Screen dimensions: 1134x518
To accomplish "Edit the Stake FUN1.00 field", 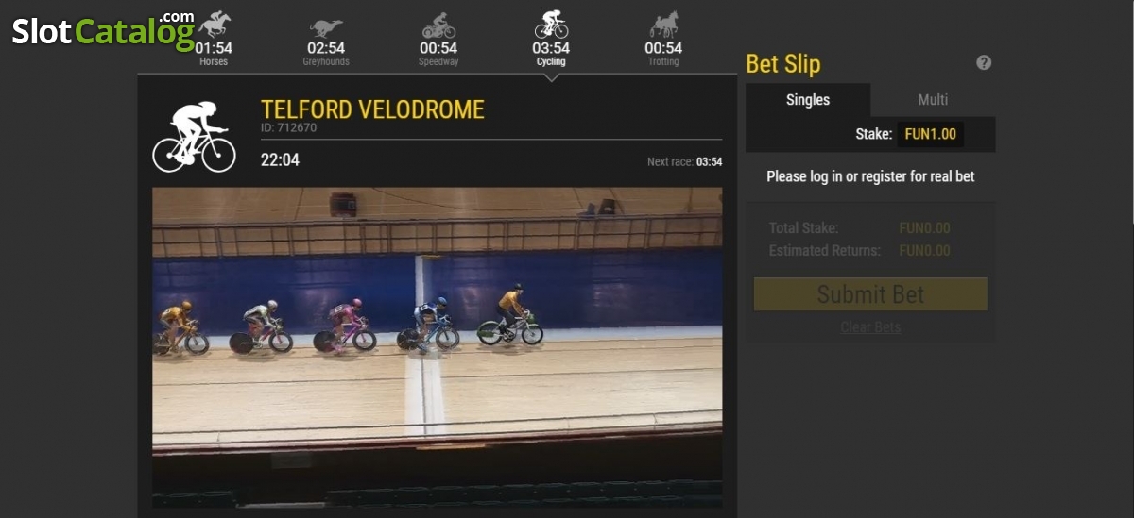I will click(x=931, y=134).
